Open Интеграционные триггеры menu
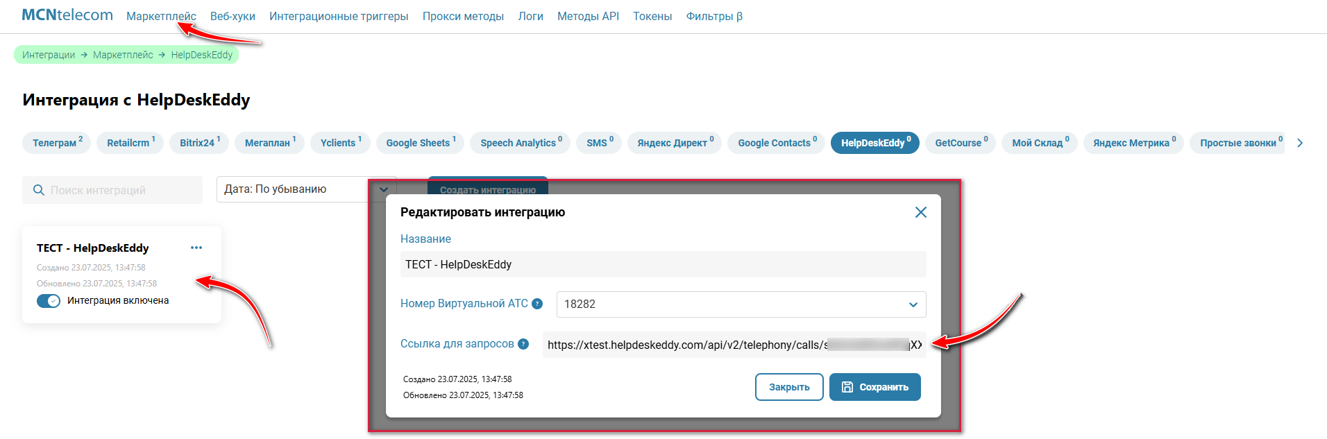 tap(339, 16)
